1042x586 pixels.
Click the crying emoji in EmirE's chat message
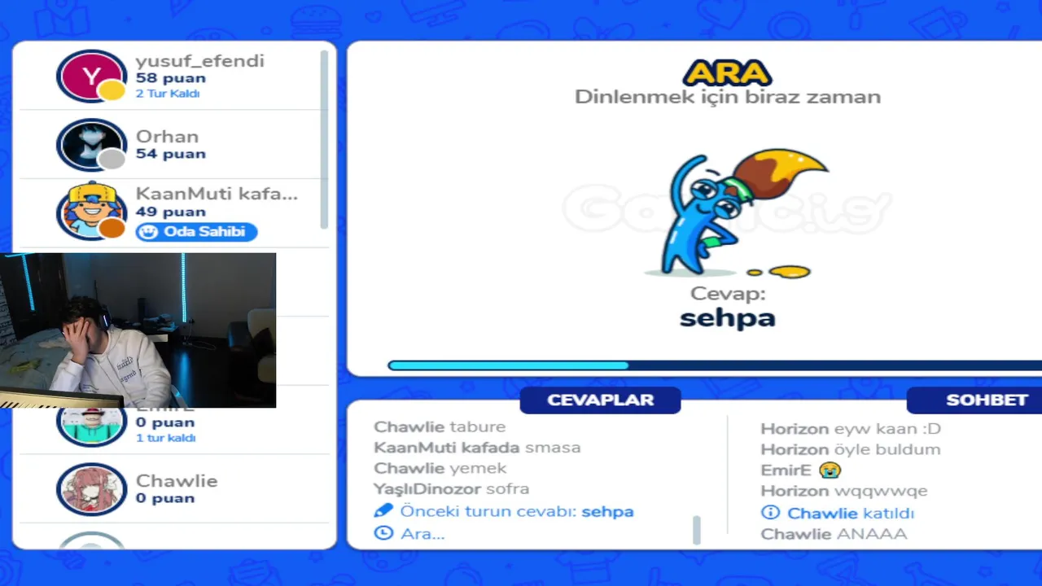(x=830, y=470)
